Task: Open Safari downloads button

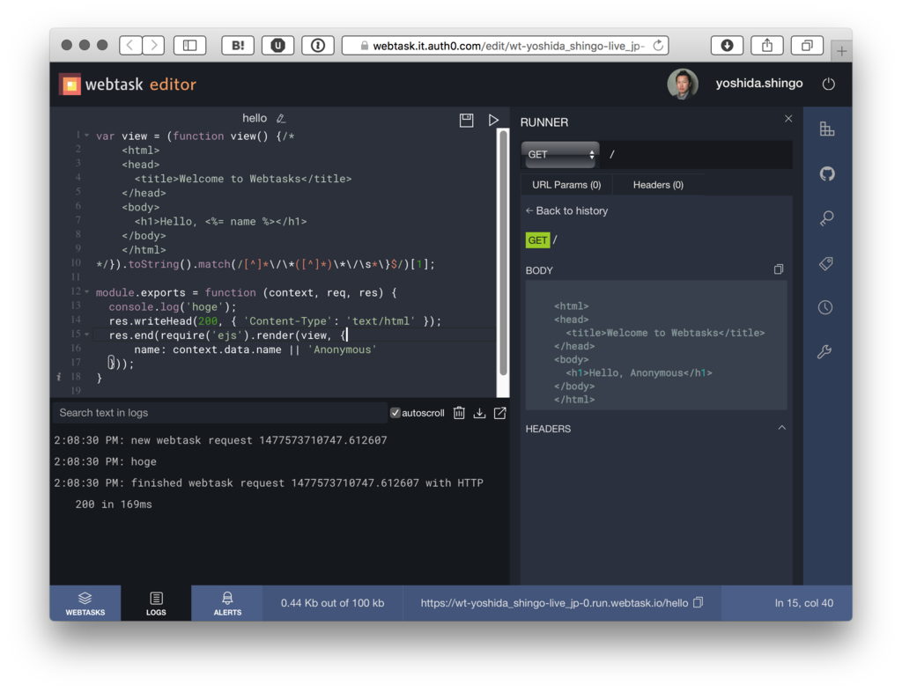Action: click(727, 46)
